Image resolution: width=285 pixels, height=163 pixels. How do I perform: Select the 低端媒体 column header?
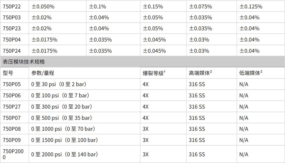pos(250,73)
